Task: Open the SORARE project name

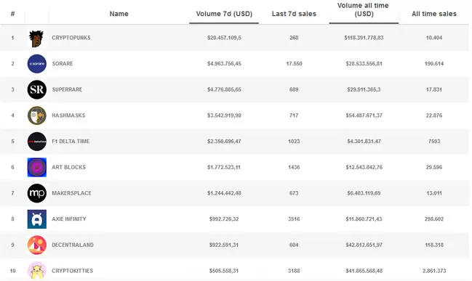Action: tap(63, 64)
